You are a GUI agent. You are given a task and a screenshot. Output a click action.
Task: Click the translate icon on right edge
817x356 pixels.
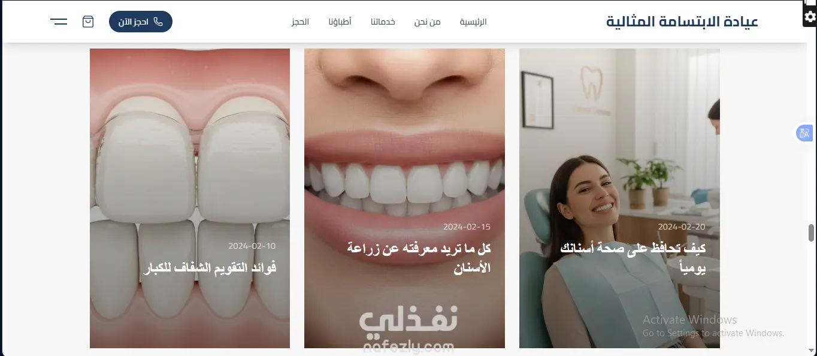[804, 133]
